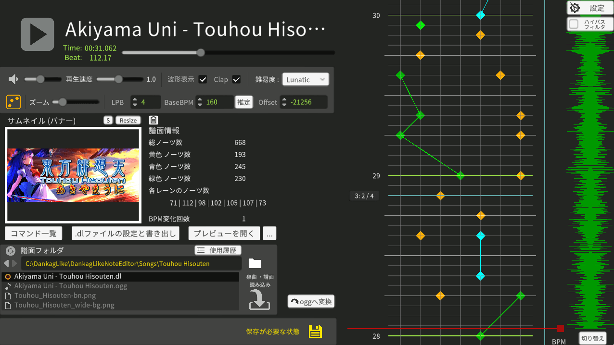
Task: Toggle the Clap checkbox
Action: pos(236,79)
